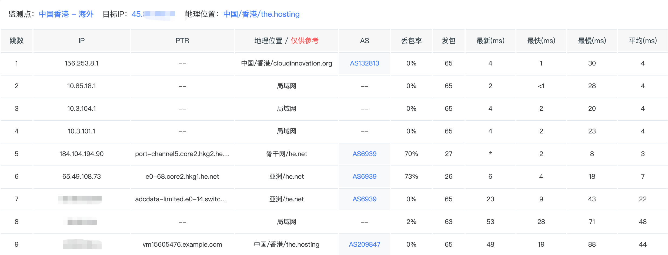Open the AS209847 link
This screenshot has width=668, height=255.
click(364, 244)
